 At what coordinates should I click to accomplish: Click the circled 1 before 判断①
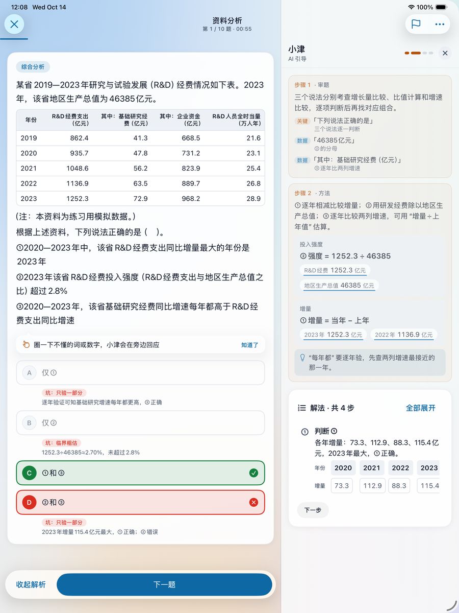tap(305, 432)
